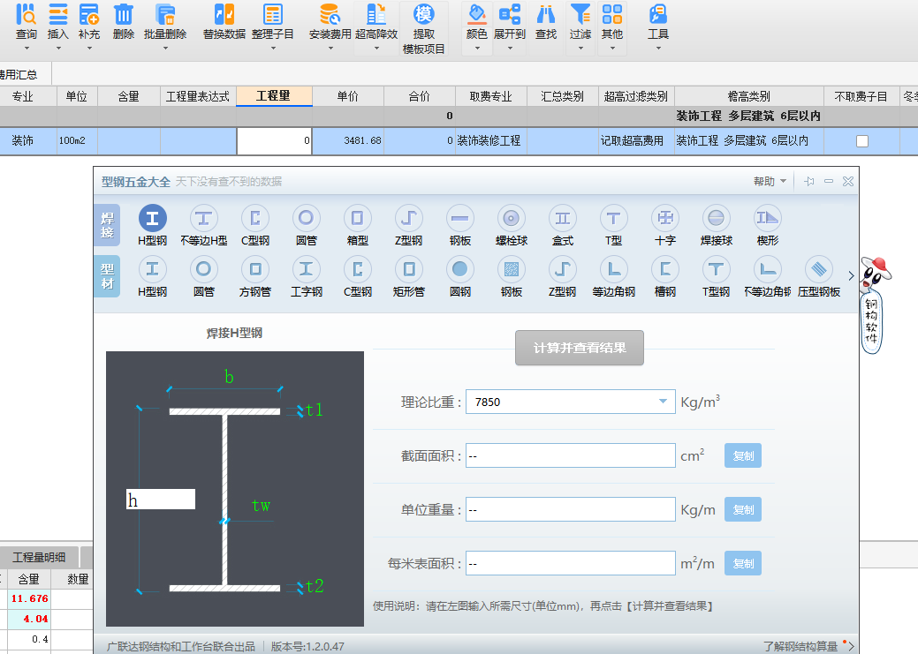This screenshot has height=654, width=918.
Task: Select 等边角钢 profile icon
Action: tap(613, 269)
